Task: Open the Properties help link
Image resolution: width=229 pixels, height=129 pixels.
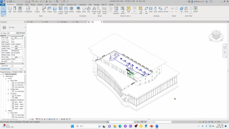Action: [5, 68]
